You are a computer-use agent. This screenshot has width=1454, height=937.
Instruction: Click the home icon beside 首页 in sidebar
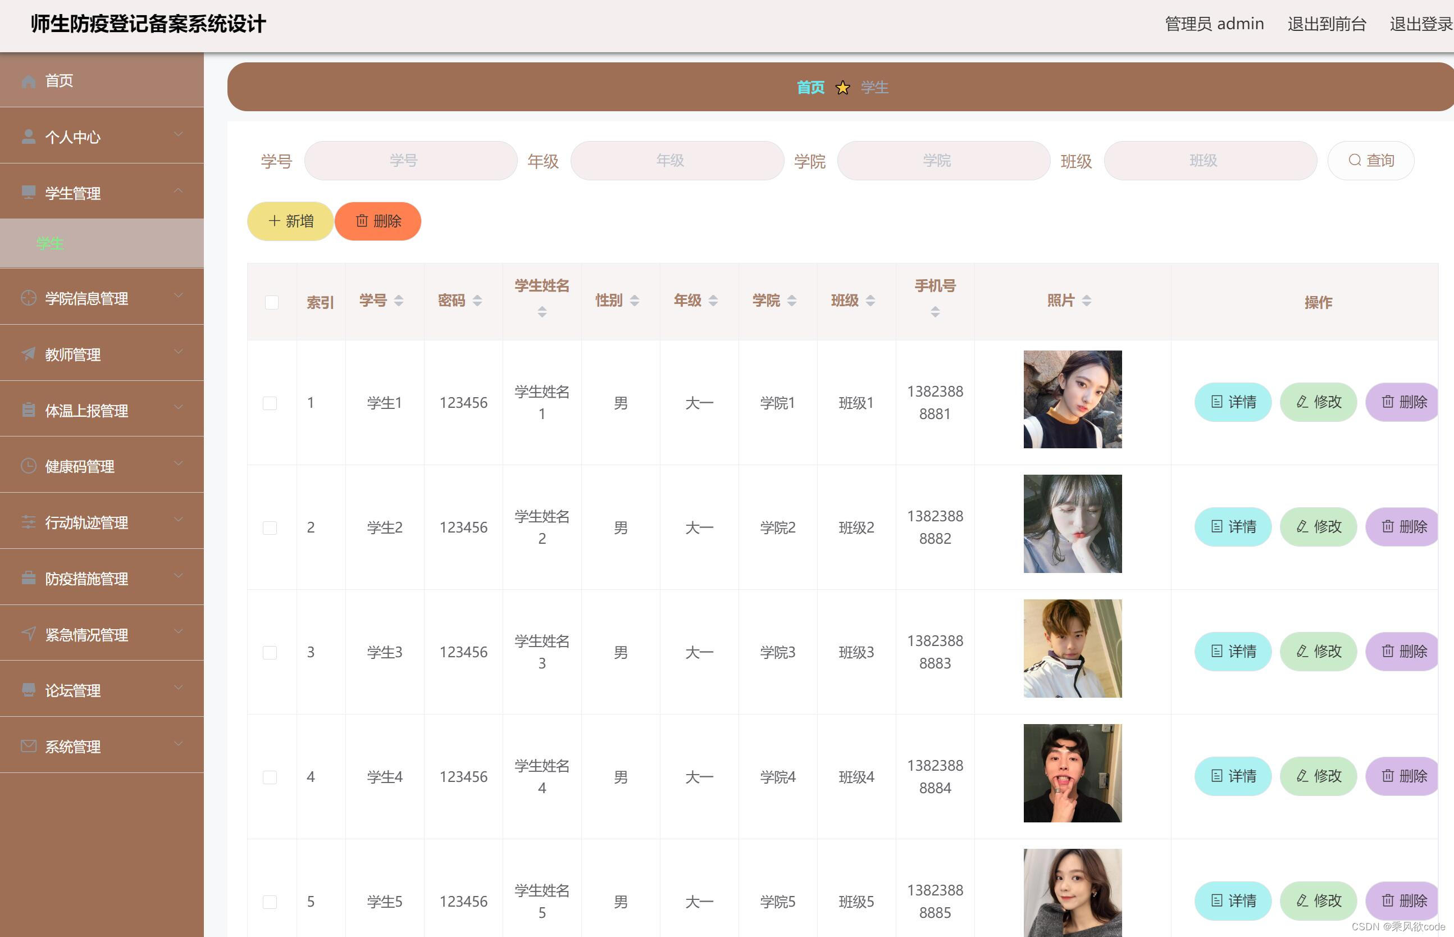point(29,81)
